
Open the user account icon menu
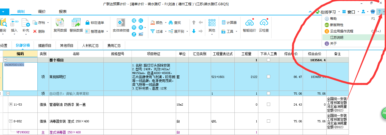363,12
